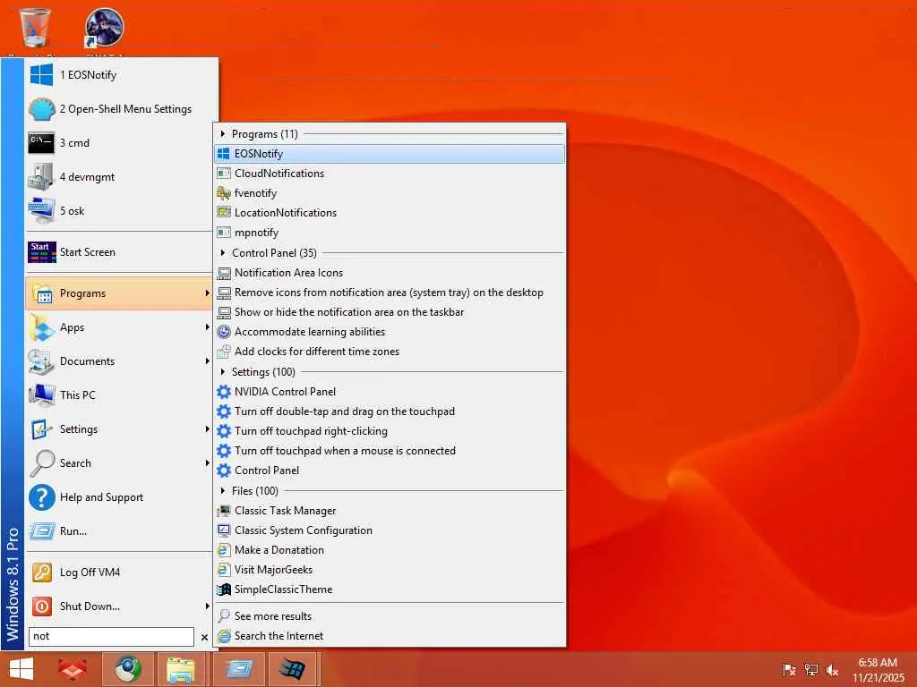
Task: Click the muted volume tray icon
Action: click(x=832, y=670)
